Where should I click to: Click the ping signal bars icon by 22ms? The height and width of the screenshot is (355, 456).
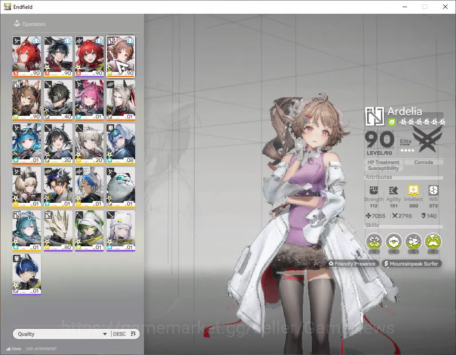8,349
